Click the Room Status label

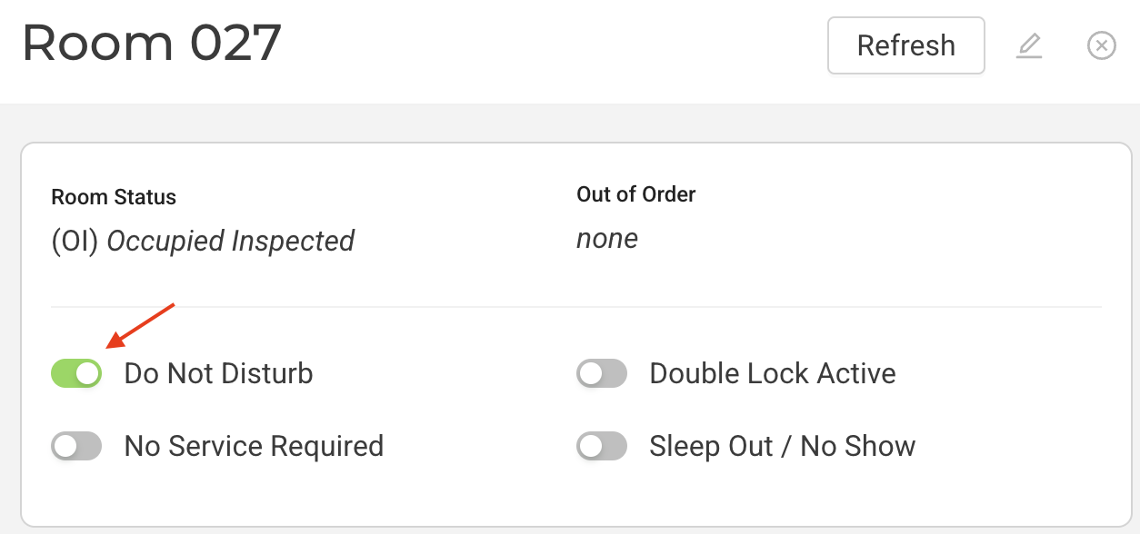pyautogui.click(x=114, y=197)
